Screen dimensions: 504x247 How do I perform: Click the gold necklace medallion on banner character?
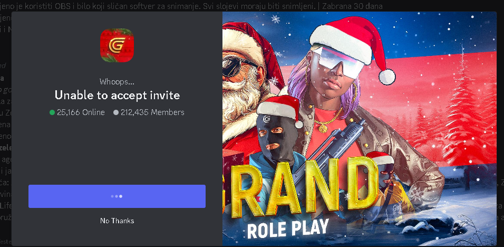[323, 128]
